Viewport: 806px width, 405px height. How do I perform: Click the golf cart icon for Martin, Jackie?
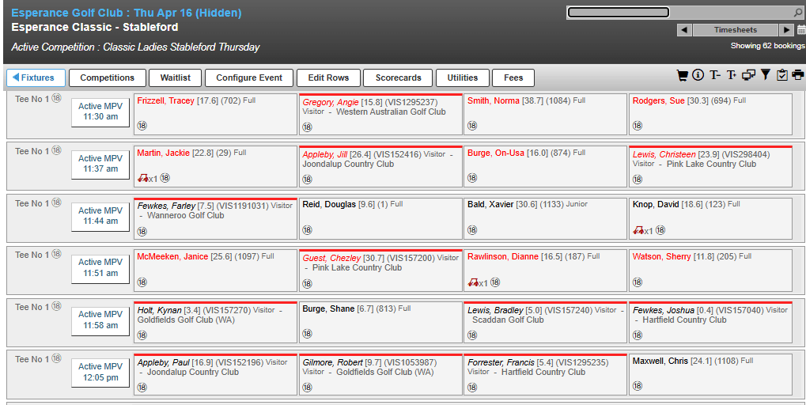click(143, 179)
